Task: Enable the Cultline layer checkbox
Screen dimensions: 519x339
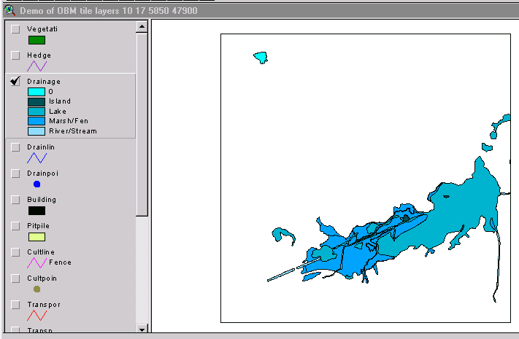Action: point(15,252)
